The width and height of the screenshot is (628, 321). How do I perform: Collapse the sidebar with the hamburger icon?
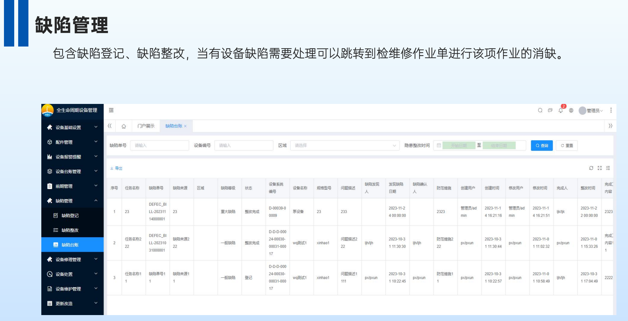(111, 110)
